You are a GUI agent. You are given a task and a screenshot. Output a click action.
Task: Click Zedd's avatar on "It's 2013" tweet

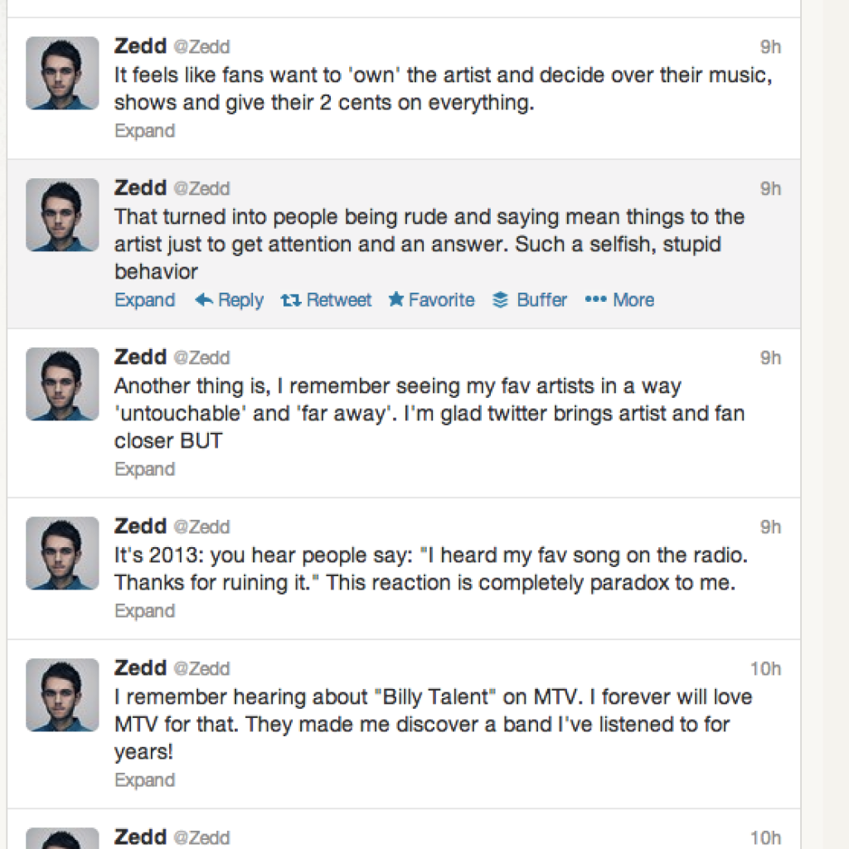point(62,553)
